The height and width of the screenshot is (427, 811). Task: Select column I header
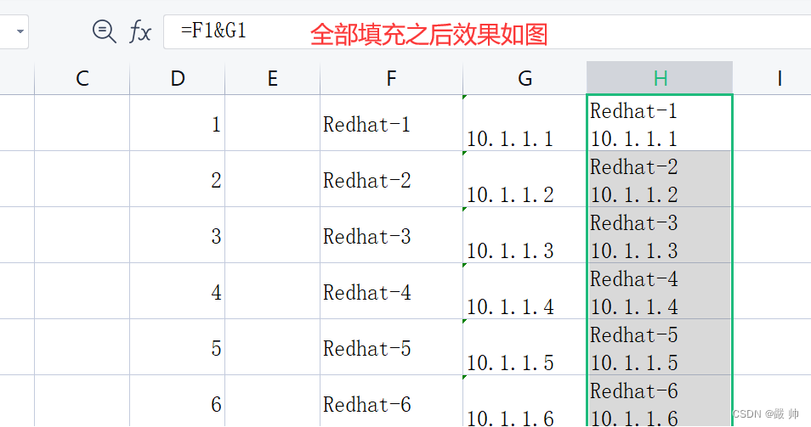pyautogui.click(x=772, y=78)
